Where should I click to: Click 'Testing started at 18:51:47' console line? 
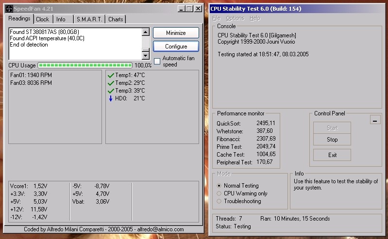tap(263, 54)
